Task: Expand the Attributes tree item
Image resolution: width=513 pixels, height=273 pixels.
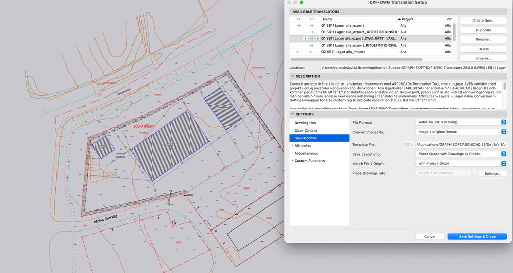Action: 292,146
